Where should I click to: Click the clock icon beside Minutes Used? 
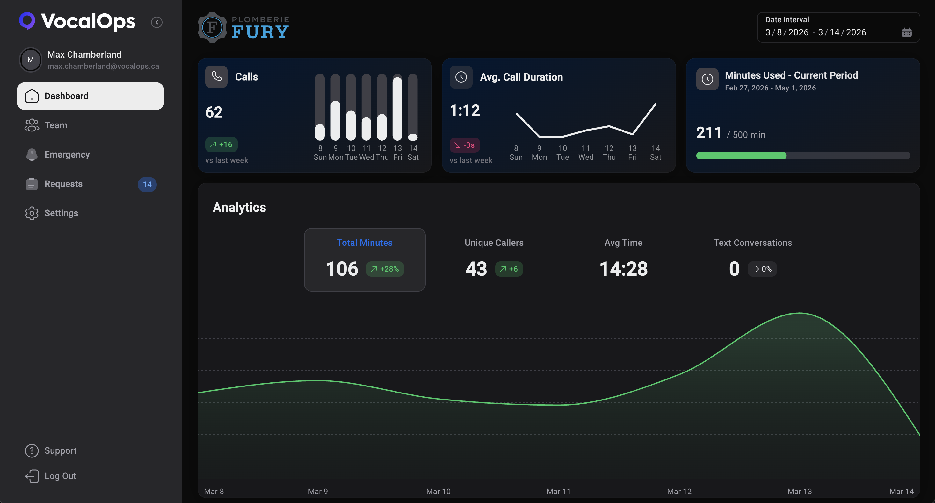(x=707, y=79)
